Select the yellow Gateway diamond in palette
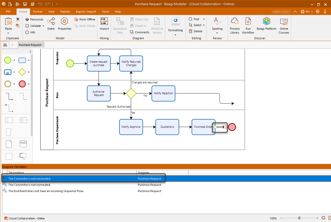The image size is (331, 222). pyautogui.click(x=22, y=72)
